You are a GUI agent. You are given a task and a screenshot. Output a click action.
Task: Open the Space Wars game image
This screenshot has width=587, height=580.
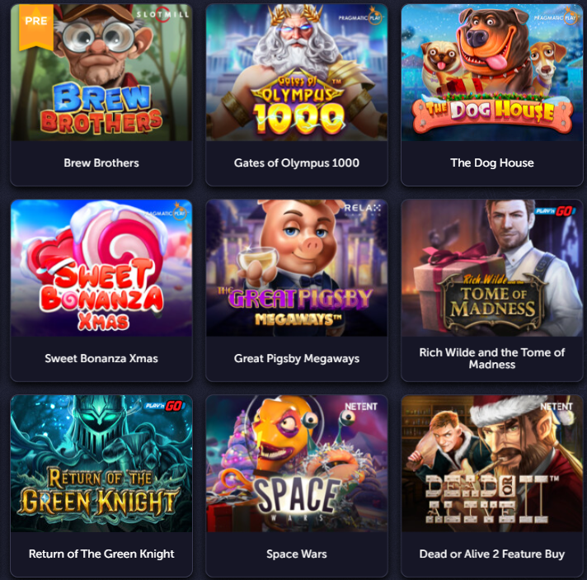point(297,464)
